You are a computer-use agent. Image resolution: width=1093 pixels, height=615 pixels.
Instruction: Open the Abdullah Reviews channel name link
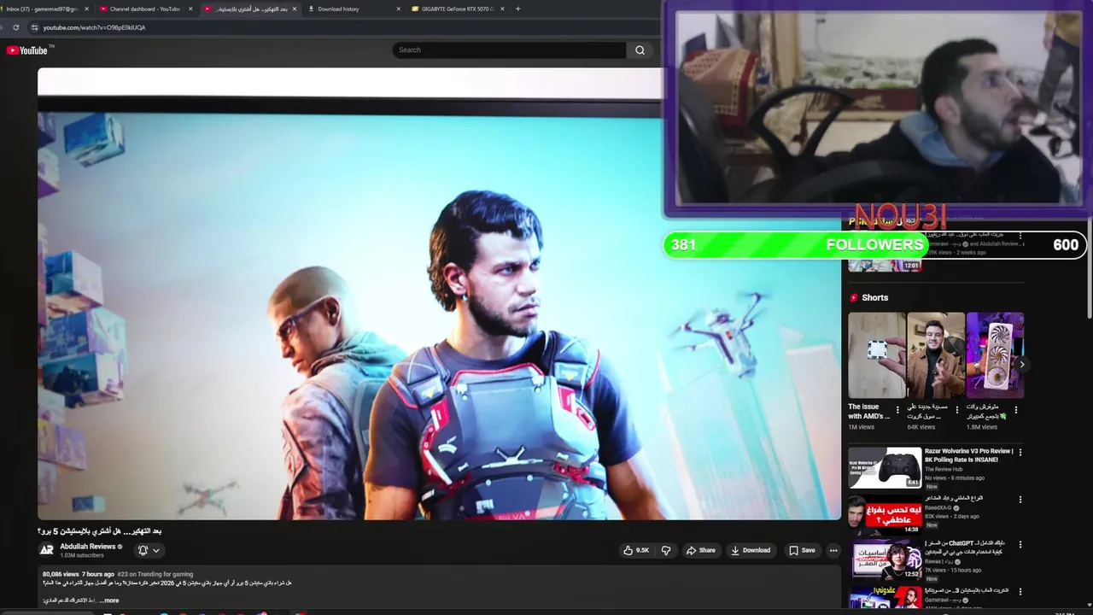[x=88, y=547]
